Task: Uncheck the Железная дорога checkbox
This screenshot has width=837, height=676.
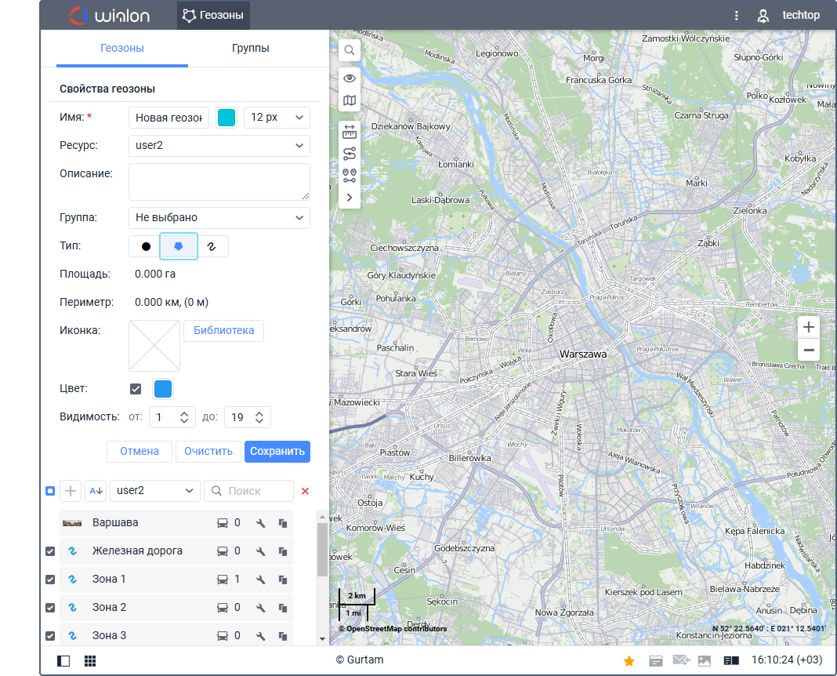Action: click(x=50, y=551)
